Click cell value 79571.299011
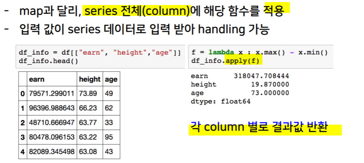This screenshot has height=163, width=364. pos(52,94)
